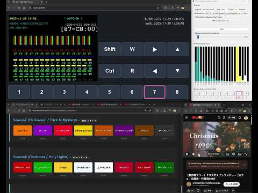Click the right arrow pad button

[x=155, y=49]
